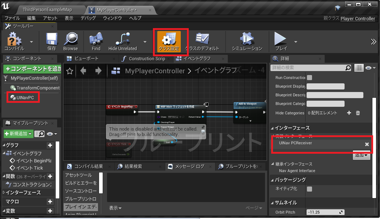Select プレイ イン エディタ log category
Image resolution: width=380 pixels, height=219 pixels.
coord(81,207)
